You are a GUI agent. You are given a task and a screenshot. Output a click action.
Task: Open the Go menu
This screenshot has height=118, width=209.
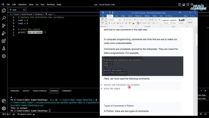point(37,4)
